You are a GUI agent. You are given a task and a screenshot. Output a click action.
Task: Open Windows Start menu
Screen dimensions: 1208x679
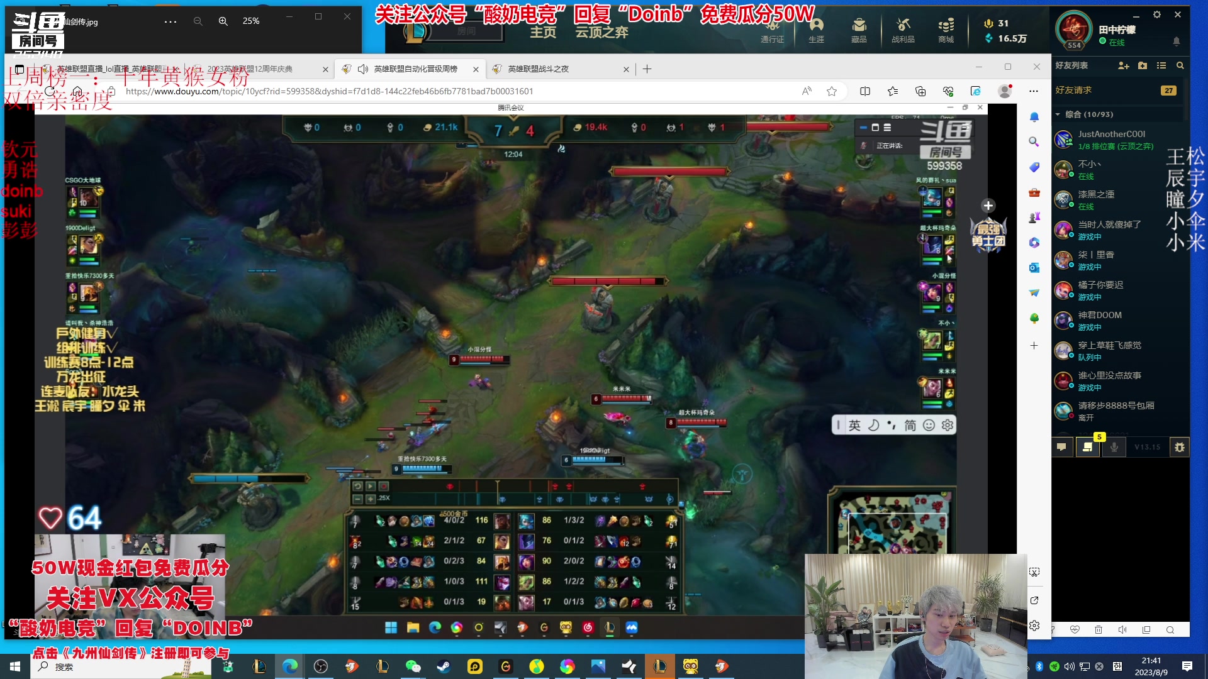coord(15,666)
